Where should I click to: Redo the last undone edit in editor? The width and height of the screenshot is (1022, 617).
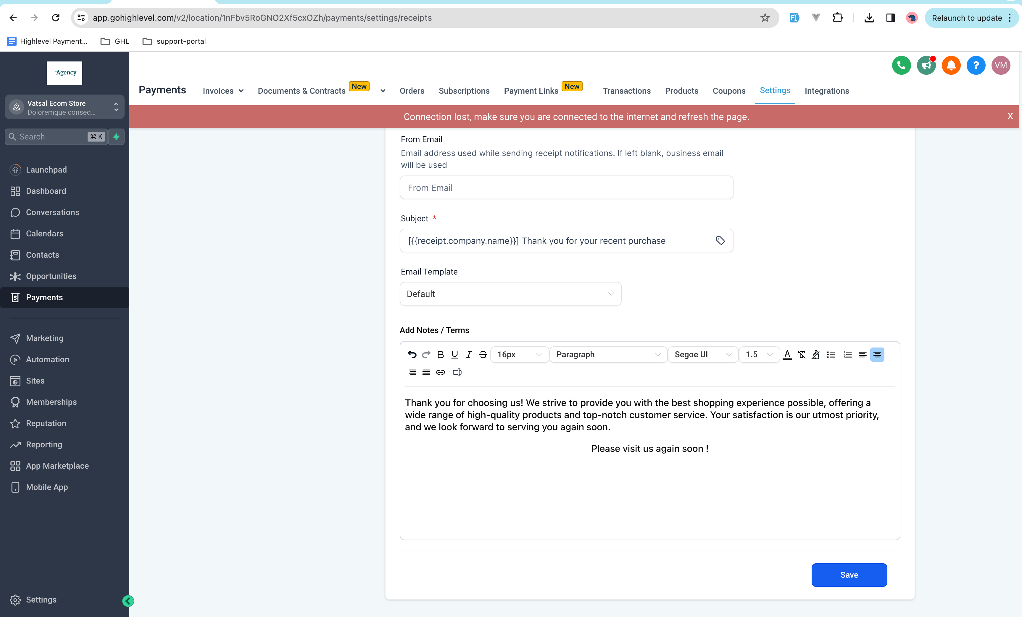coord(426,355)
